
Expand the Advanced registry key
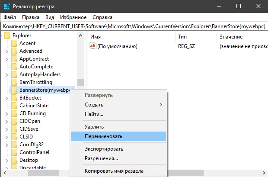[x=6, y=51]
